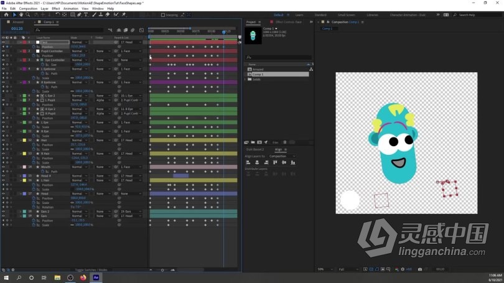Expand the Solids folder in Project panel
The height and width of the screenshot is (283, 504).
point(246,80)
